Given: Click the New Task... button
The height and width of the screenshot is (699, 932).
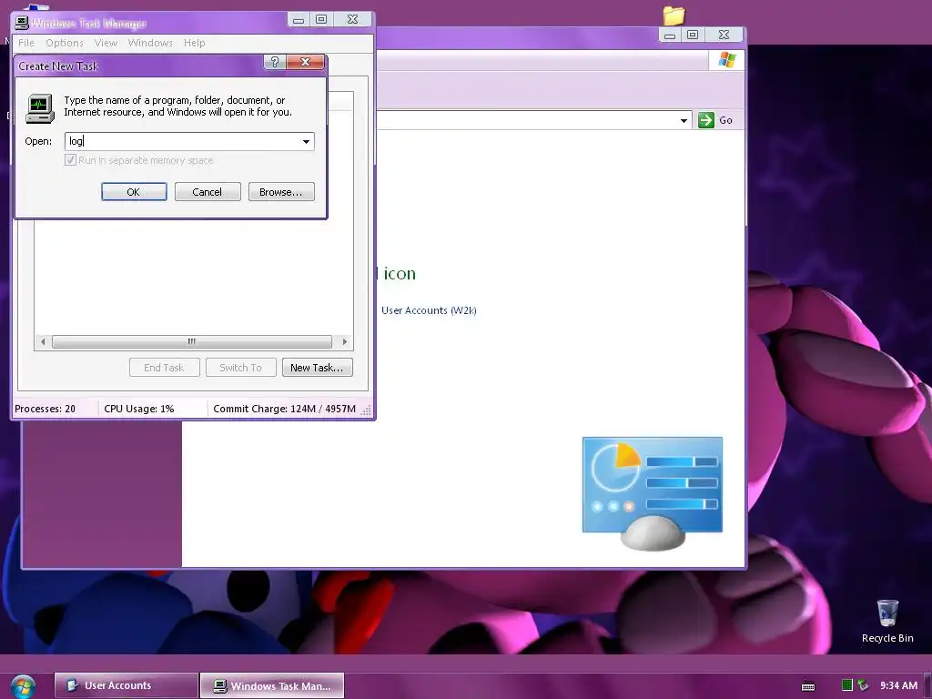Looking at the screenshot, I should tap(317, 368).
